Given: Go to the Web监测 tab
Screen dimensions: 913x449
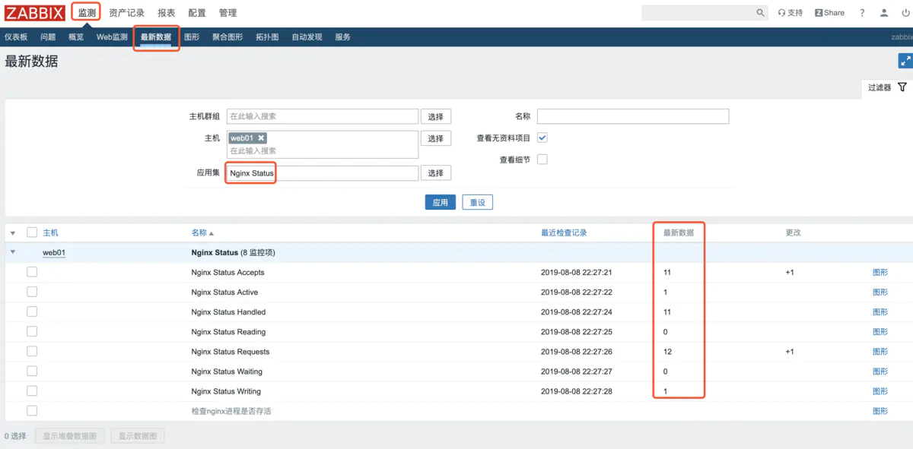Looking at the screenshot, I should click(x=112, y=36).
